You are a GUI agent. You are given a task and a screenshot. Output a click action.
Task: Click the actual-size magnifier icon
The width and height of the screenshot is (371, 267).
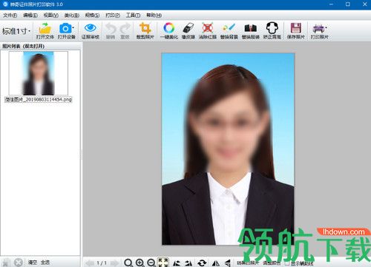tap(128, 263)
